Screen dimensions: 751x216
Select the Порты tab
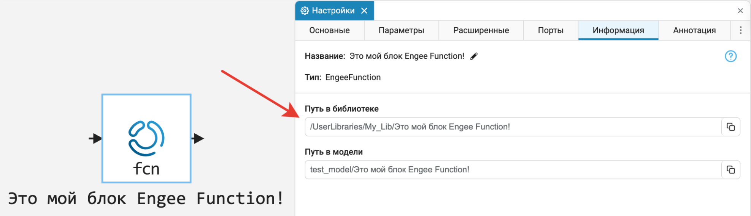pyautogui.click(x=550, y=30)
